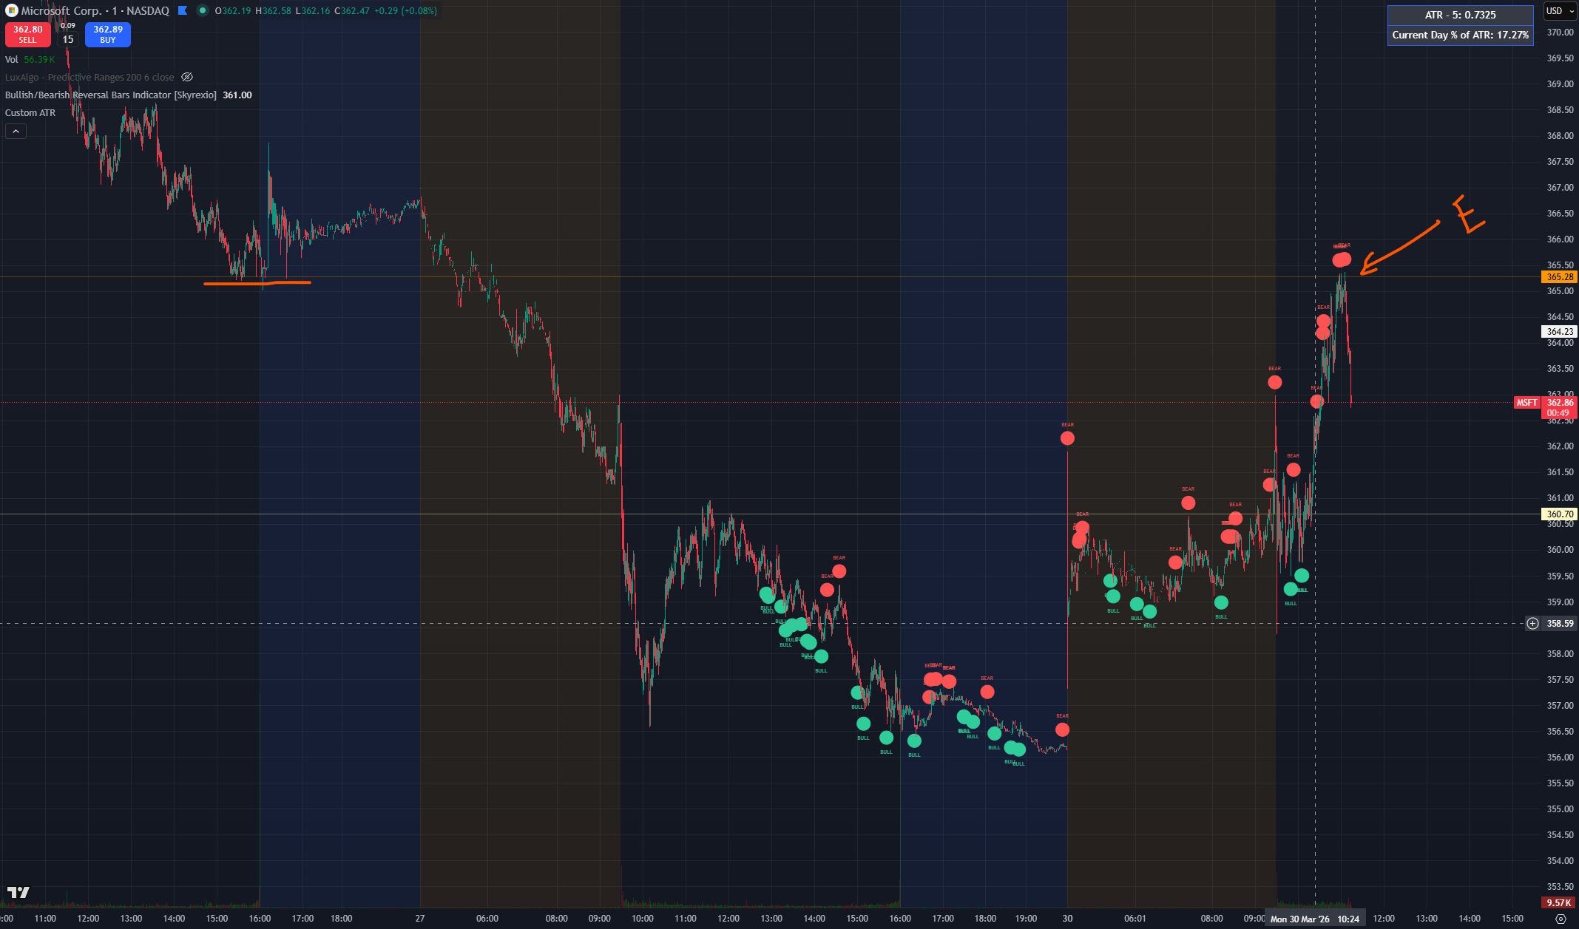The width and height of the screenshot is (1579, 929).
Task: Click the green market status dot
Action: [202, 11]
